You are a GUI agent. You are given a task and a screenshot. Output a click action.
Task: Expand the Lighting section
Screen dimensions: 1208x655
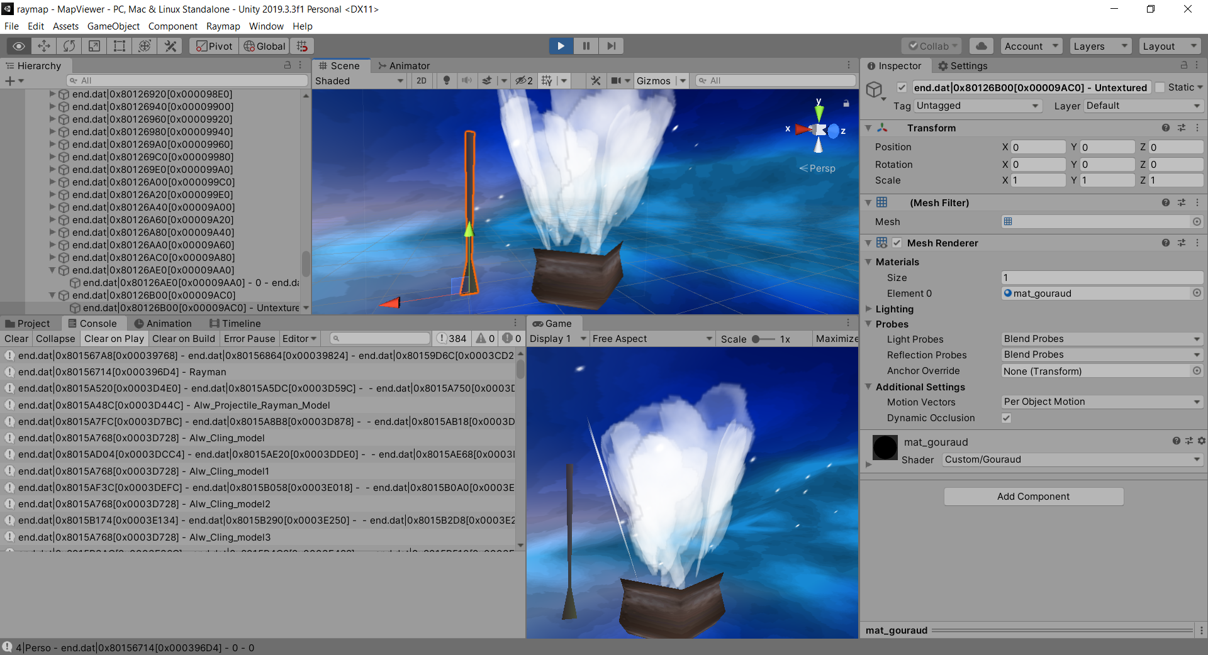click(x=894, y=309)
